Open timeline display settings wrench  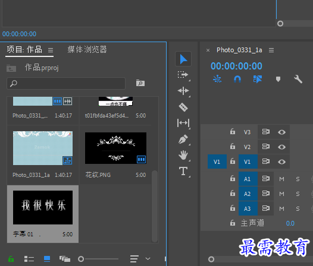tap(298, 80)
